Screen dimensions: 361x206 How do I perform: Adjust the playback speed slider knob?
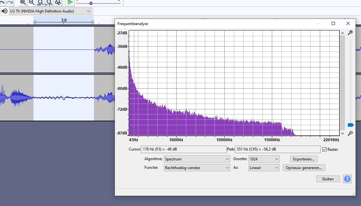91,3
